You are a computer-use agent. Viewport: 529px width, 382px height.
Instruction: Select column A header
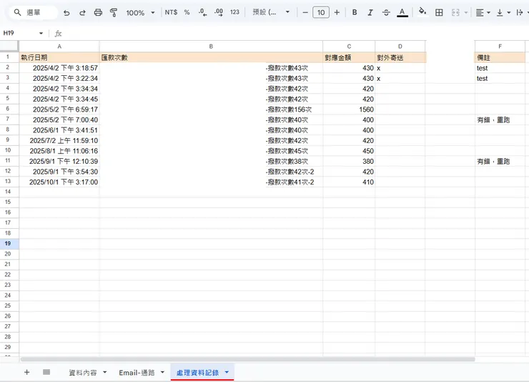pyautogui.click(x=59, y=46)
